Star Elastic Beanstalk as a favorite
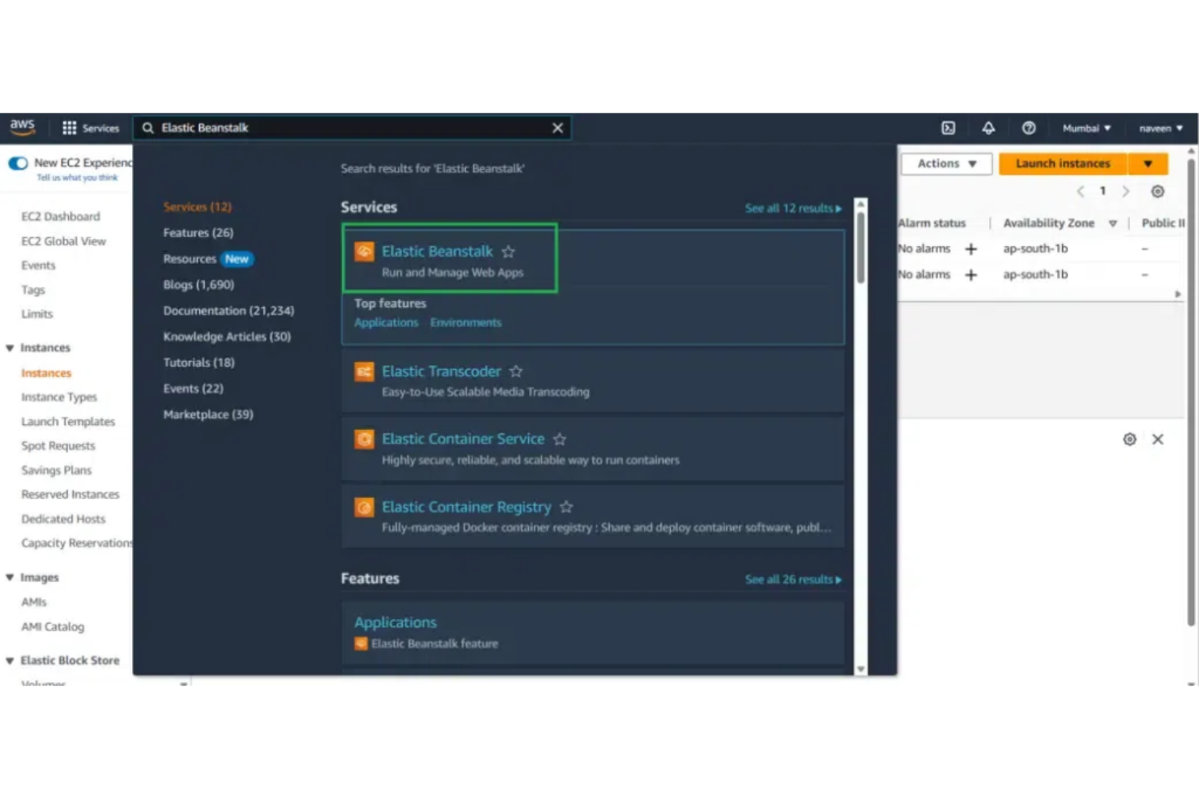This screenshot has height=799, width=1199. coord(509,252)
